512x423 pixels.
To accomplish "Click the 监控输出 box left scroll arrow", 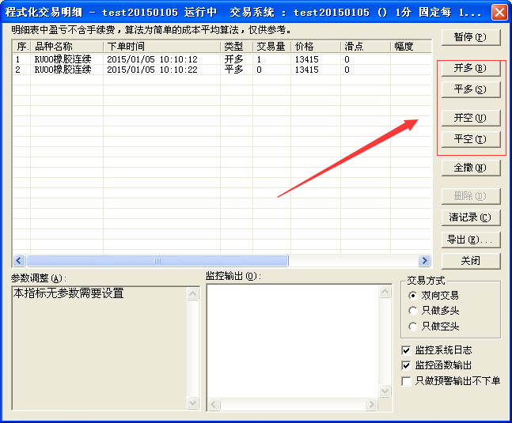I will [214, 405].
